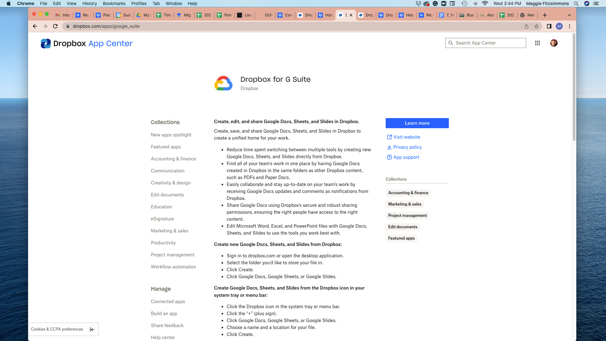The width and height of the screenshot is (606, 341).
Task: Expand the tab search chevron
Action: pos(569,15)
